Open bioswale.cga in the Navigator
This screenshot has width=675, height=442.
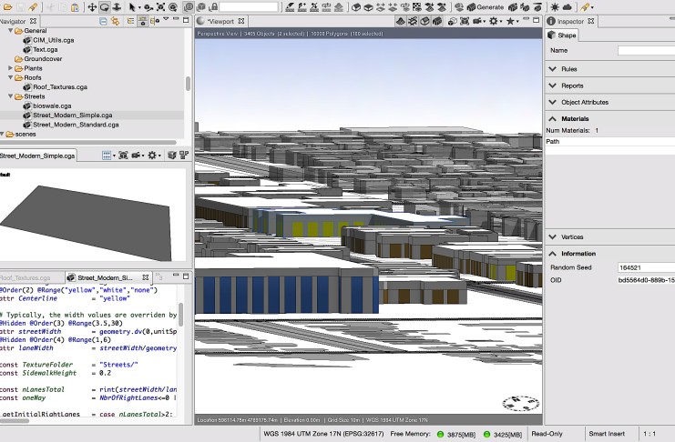click(x=52, y=105)
